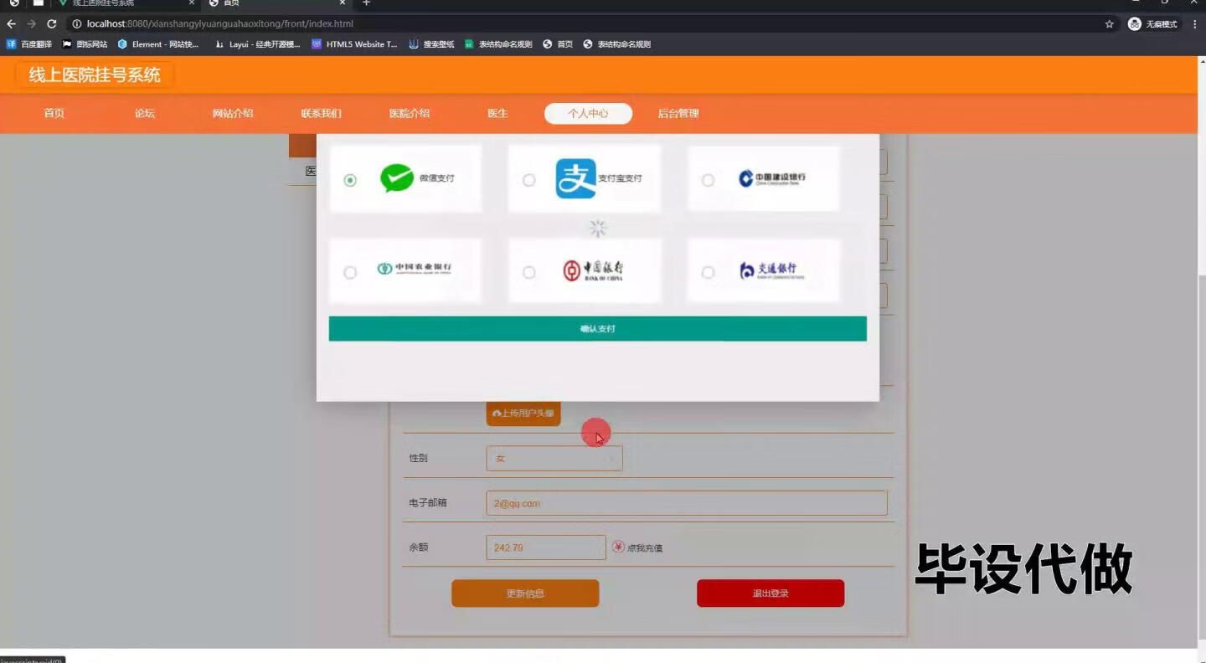Click the China Construction Bank logo

(x=771, y=178)
